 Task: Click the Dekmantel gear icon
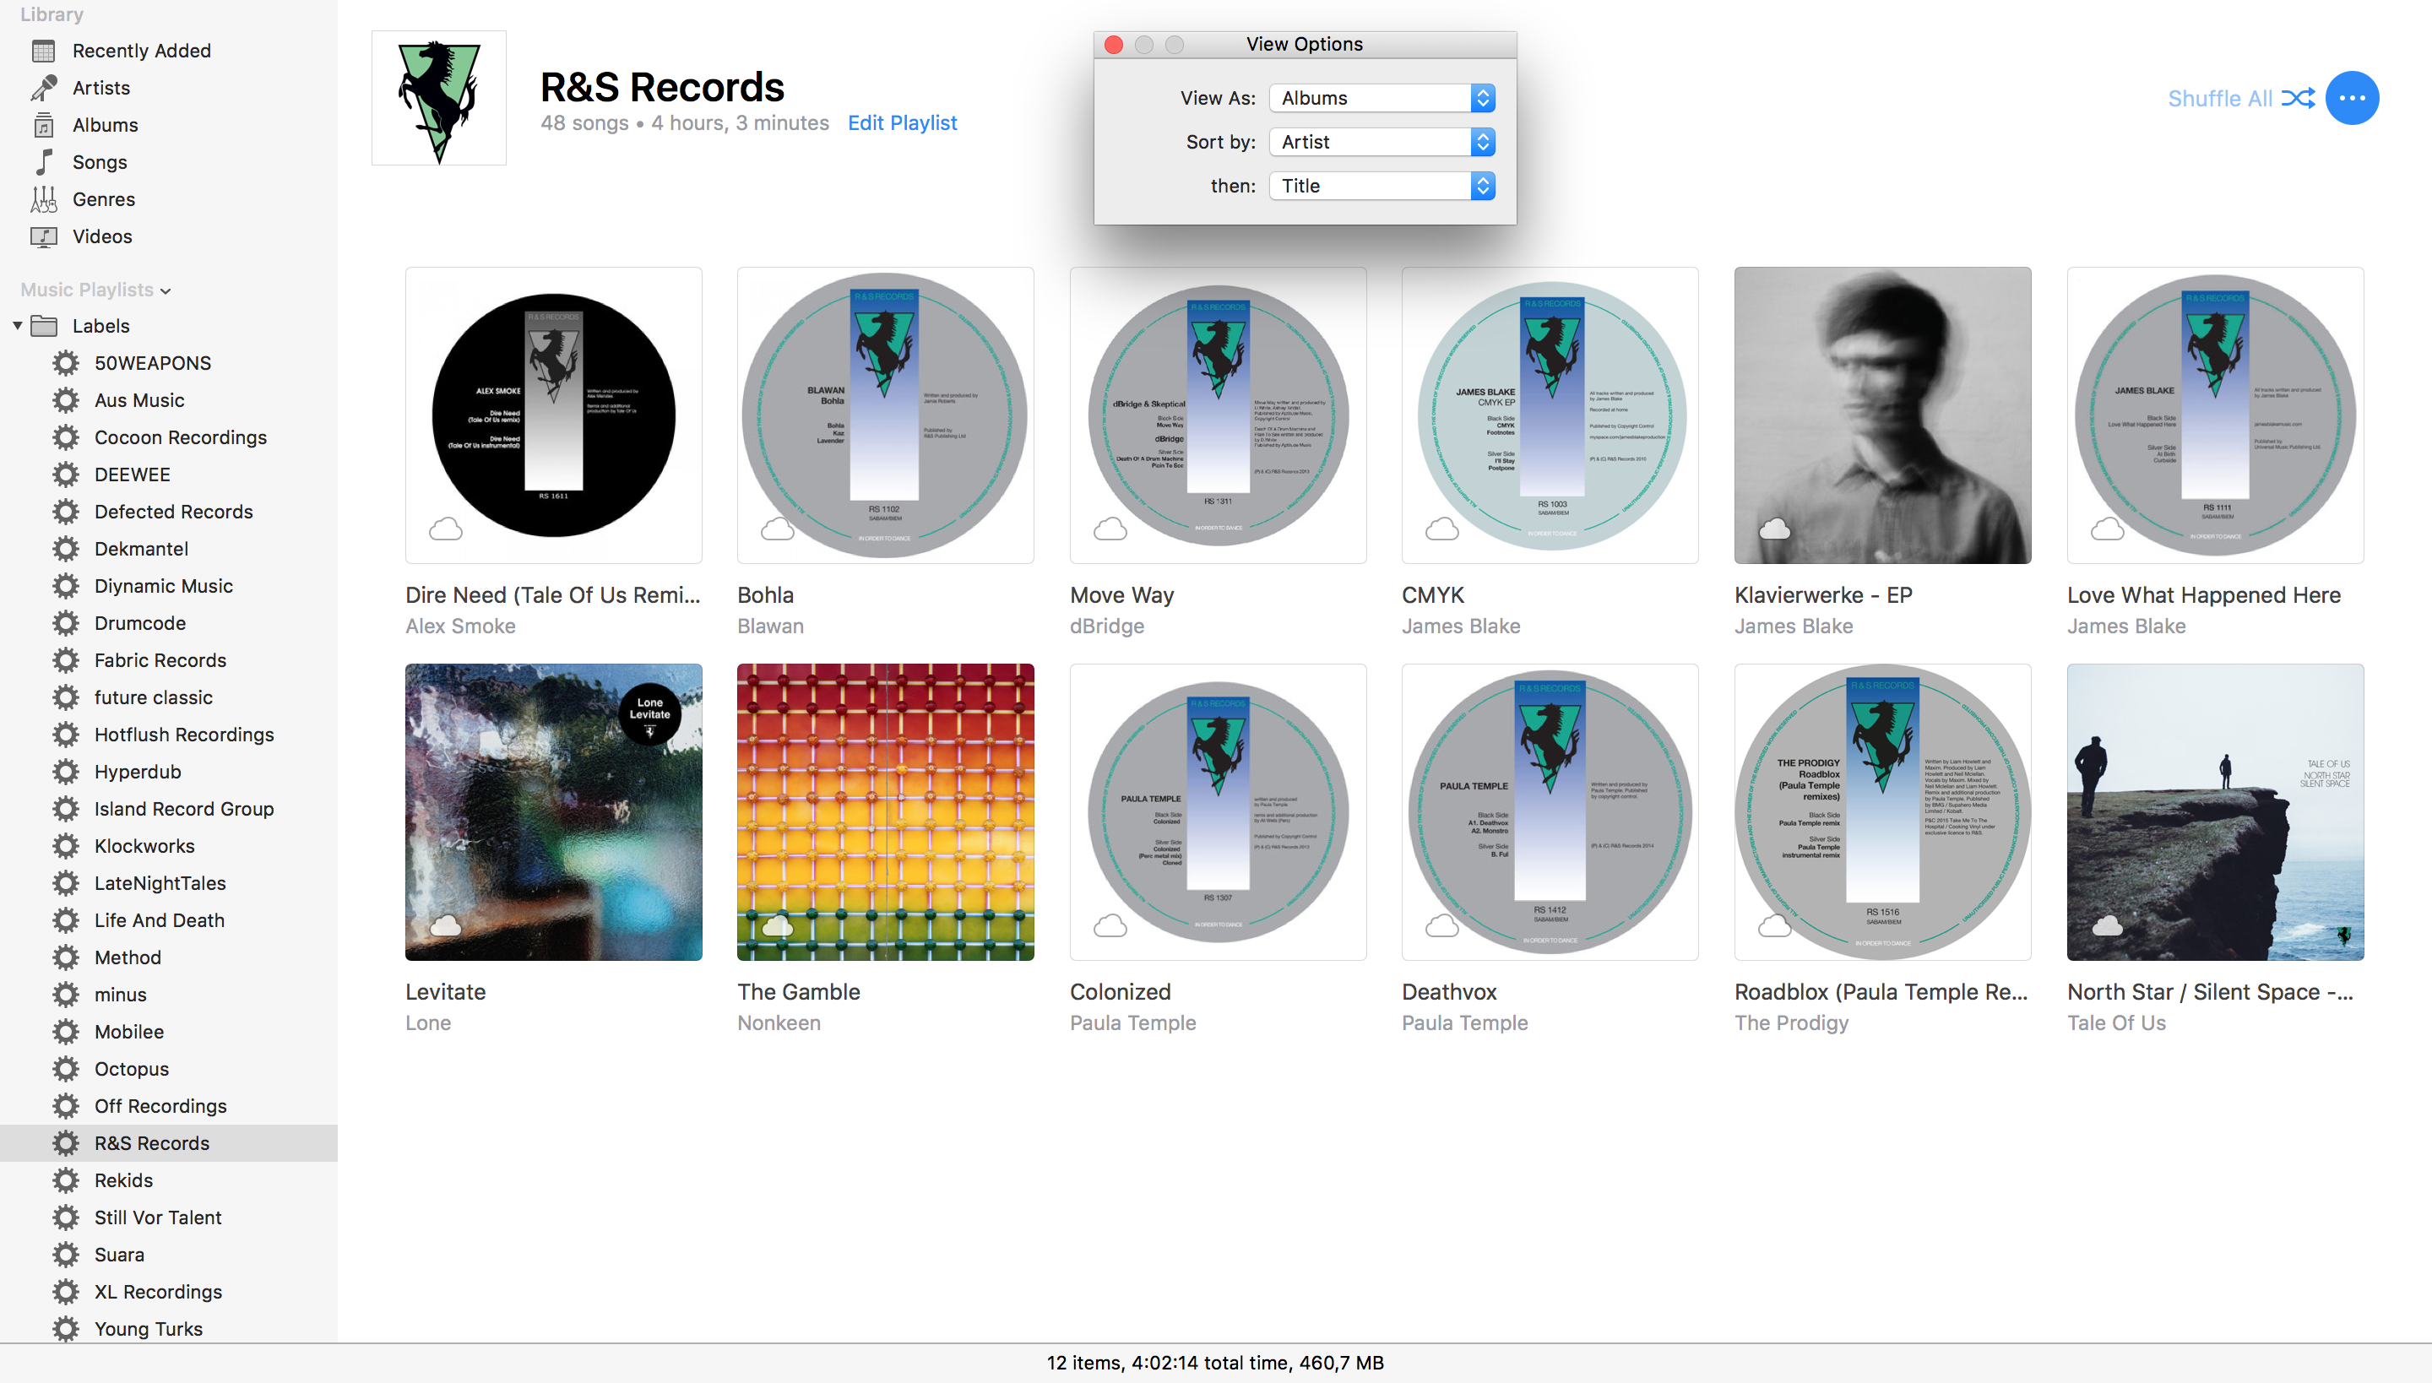(x=66, y=548)
